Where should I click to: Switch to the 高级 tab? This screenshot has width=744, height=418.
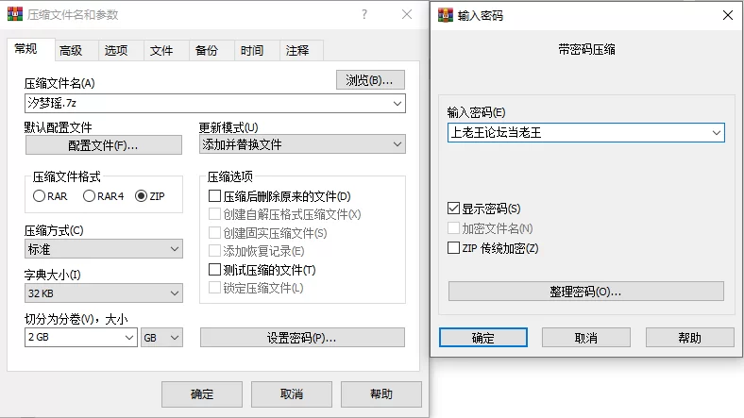tap(71, 51)
